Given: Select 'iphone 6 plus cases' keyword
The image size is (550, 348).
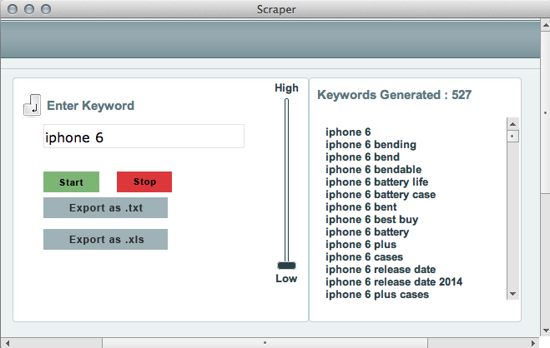Looking at the screenshot, I should click(377, 295).
